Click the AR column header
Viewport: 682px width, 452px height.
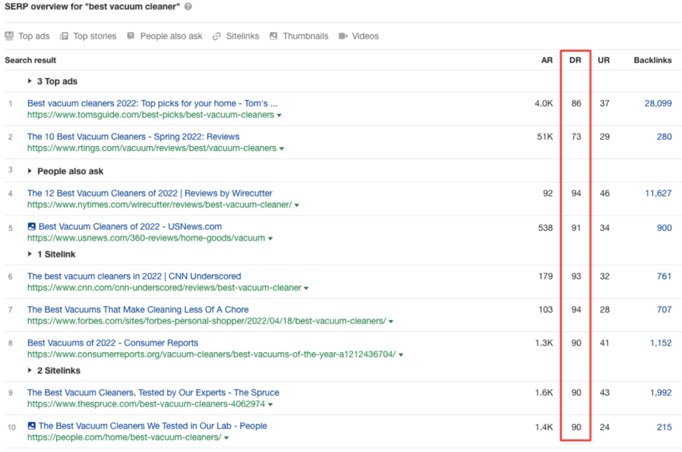click(x=547, y=60)
